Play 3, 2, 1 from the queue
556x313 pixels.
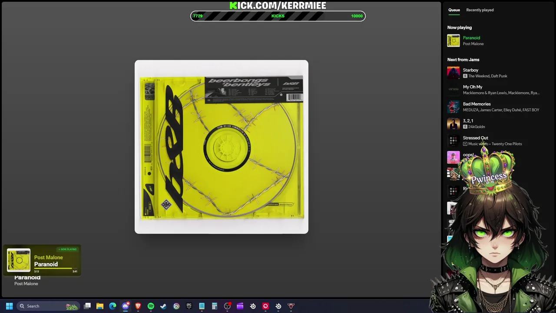click(468, 121)
